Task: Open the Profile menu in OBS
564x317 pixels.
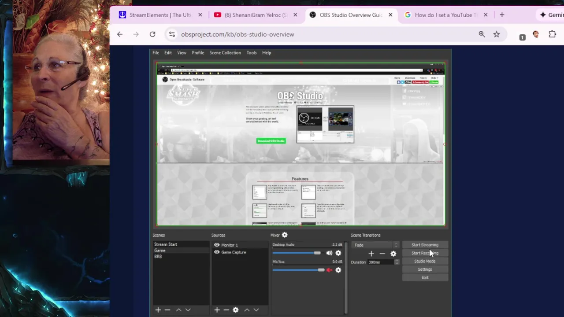Action: pyautogui.click(x=198, y=53)
